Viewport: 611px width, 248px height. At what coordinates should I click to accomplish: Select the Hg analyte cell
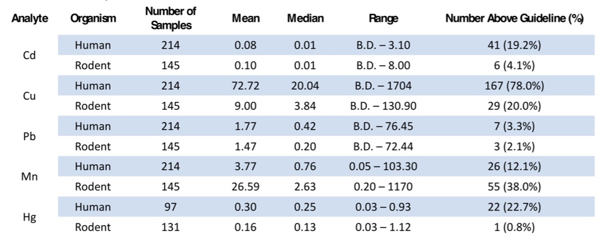29,218
